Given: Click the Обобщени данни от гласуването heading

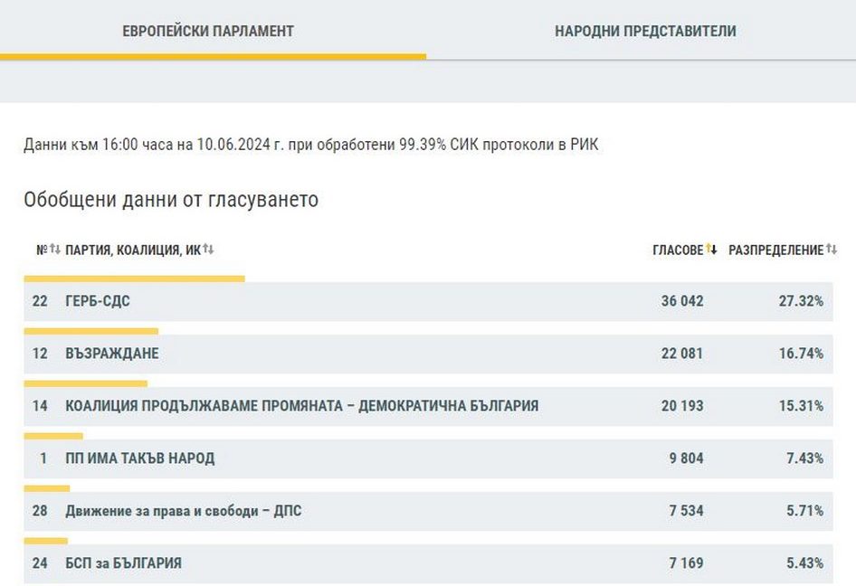Looking at the screenshot, I should click(171, 200).
